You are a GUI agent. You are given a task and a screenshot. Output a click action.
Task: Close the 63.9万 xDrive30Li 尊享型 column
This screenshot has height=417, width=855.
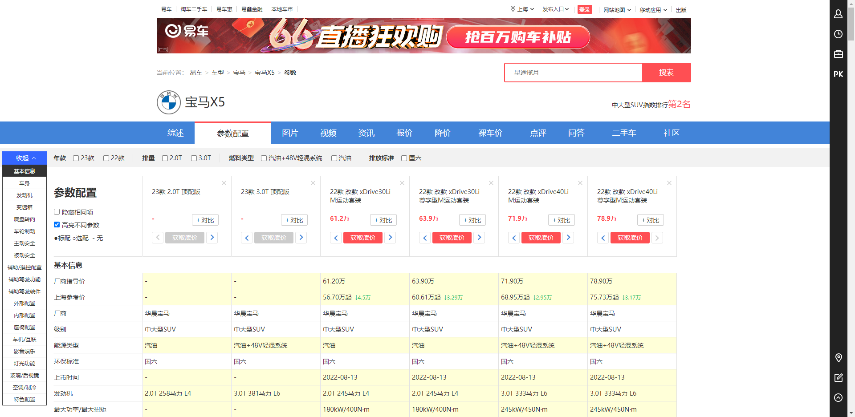coord(491,183)
